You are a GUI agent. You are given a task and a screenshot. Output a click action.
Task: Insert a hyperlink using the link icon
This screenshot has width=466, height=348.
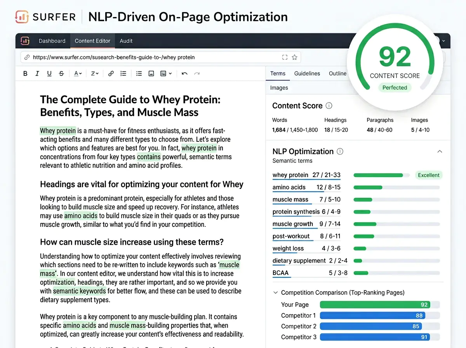pyautogui.click(x=112, y=73)
